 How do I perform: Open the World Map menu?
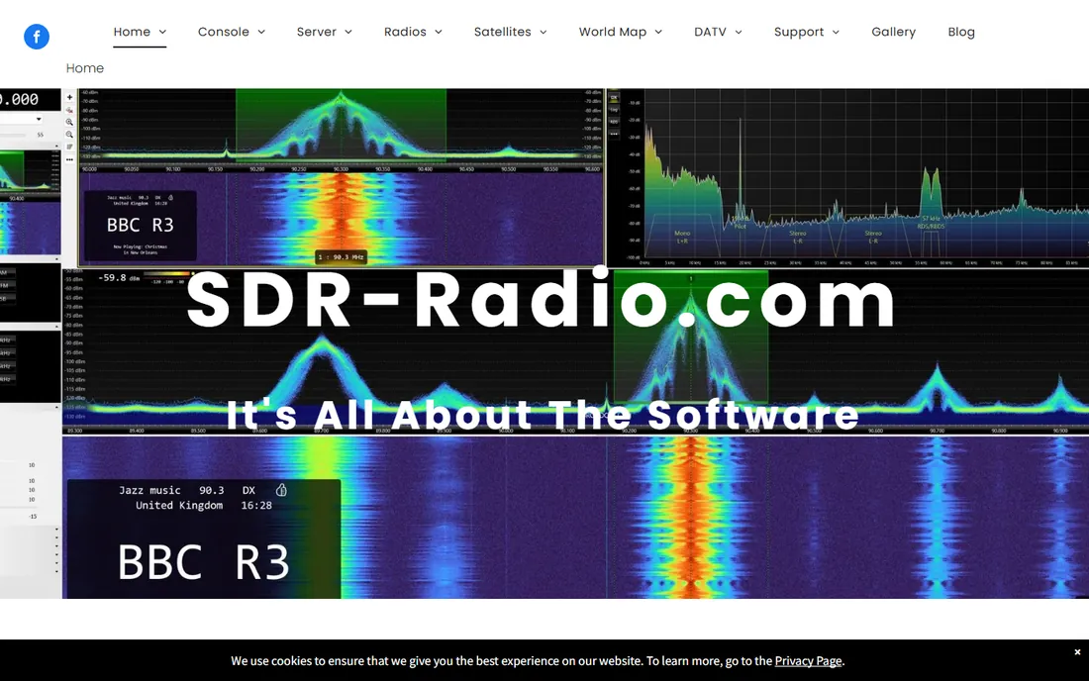tap(613, 32)
